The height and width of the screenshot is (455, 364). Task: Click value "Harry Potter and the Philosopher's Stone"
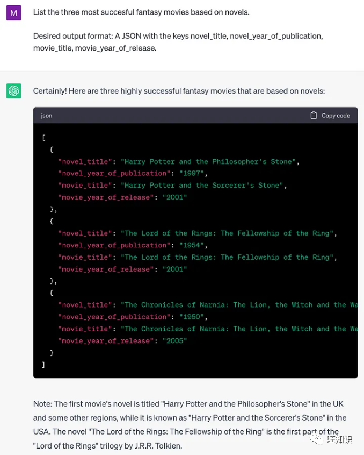click(208, 162)
